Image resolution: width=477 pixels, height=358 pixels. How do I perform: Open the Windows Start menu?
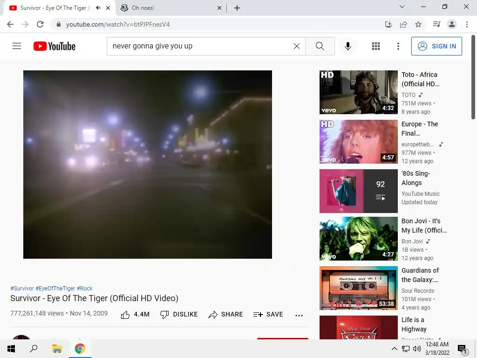(11, 349)
